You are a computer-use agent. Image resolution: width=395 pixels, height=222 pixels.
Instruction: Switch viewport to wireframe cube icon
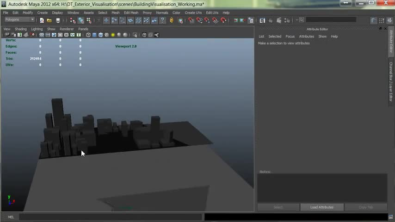pyautogui.click(x=88, y=35)
